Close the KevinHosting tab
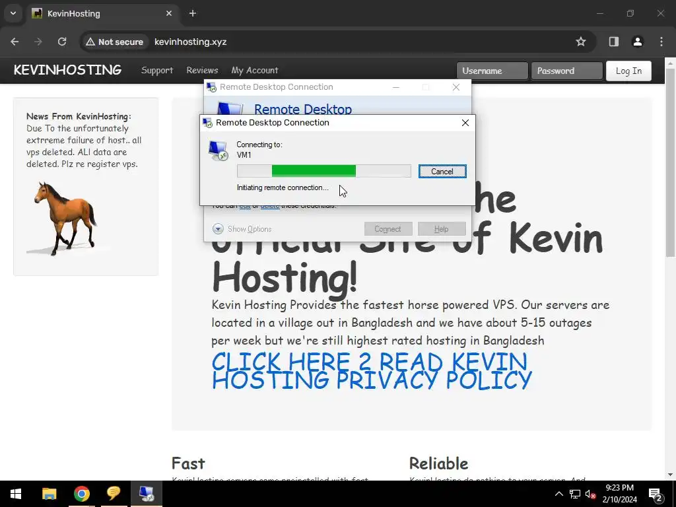The image size is (676, 507). click(x=169, y=13)
